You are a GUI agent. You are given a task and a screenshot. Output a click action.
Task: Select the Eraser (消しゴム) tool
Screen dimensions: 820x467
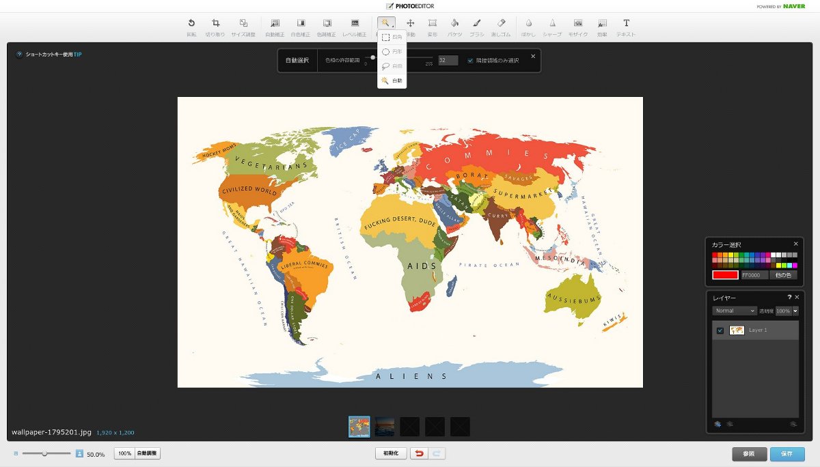pos(501,27)
